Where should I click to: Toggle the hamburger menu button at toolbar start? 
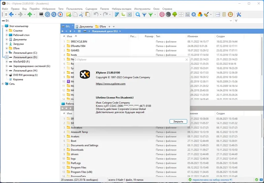(6, 15)
